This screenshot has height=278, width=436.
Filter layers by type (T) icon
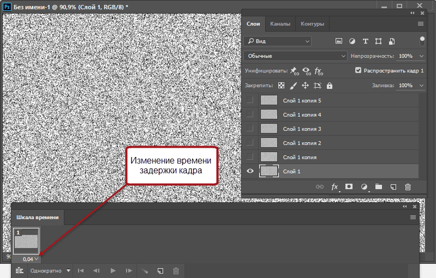pos(365,41)
